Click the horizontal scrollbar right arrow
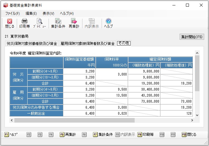Image resolution: width=209 pixels, height=146 pixels. coord(192,120)
